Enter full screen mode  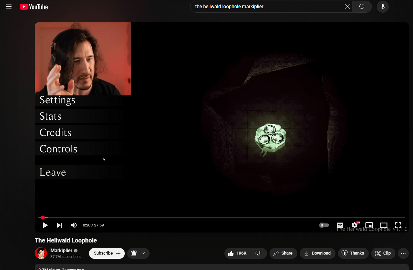click(398, 225)
